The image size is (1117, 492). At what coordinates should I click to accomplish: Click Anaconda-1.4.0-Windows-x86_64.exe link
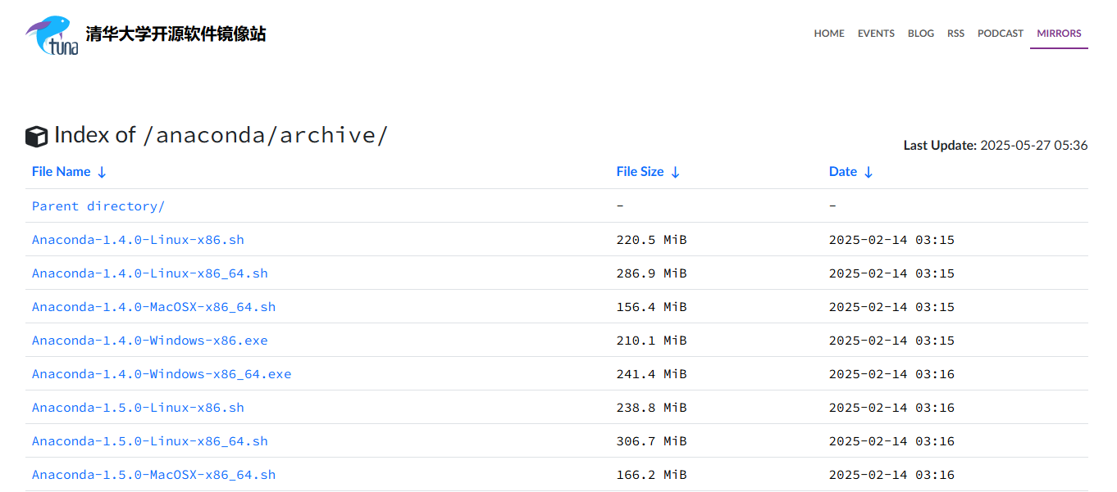click(x=162, y=374)
